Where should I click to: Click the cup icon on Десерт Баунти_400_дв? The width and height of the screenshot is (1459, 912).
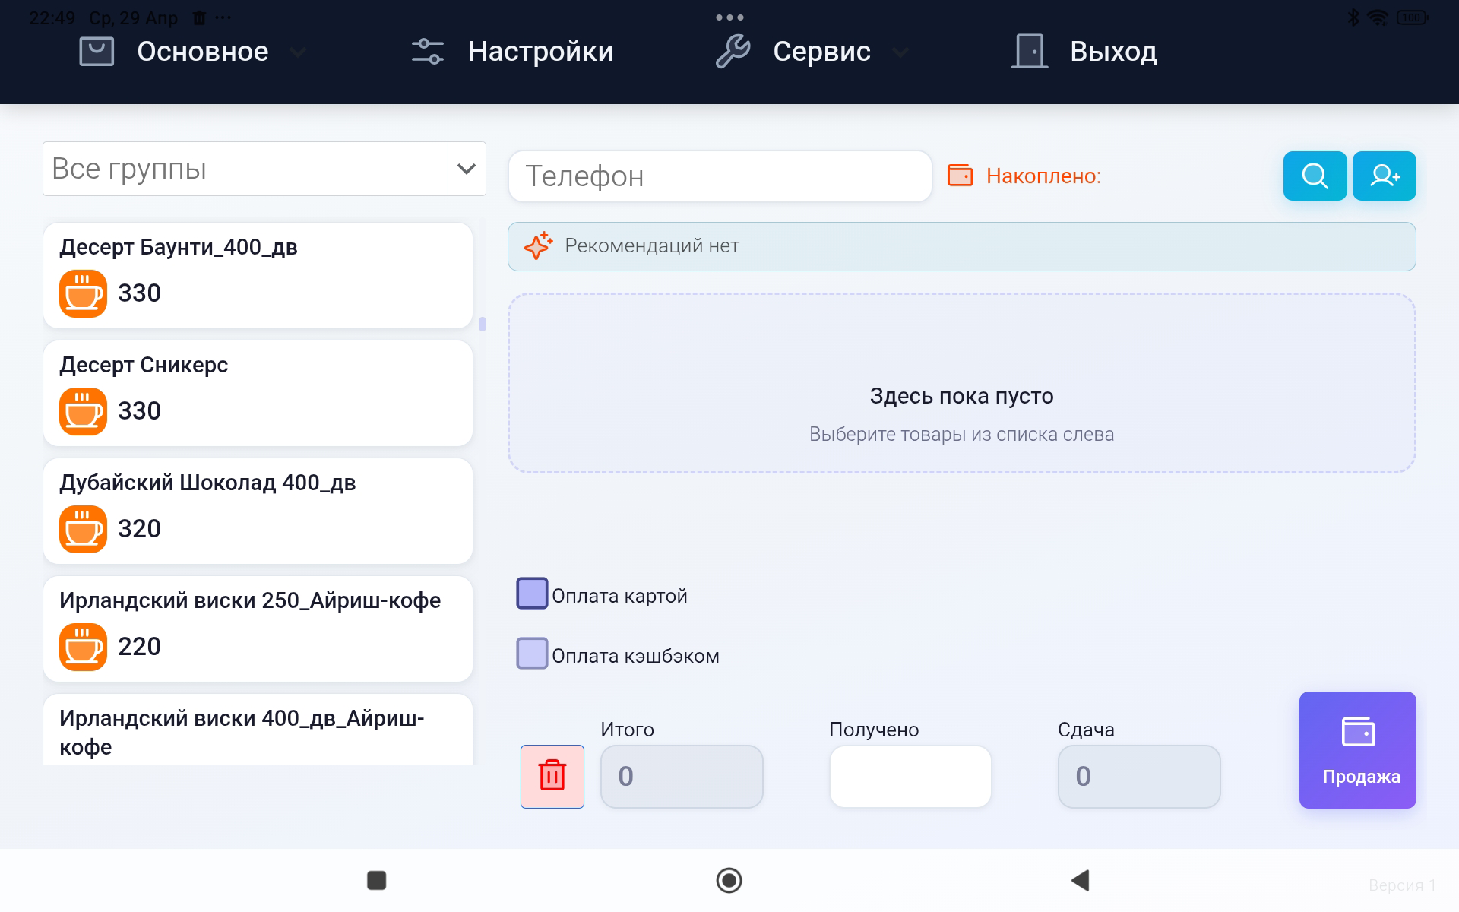[83, 293]
